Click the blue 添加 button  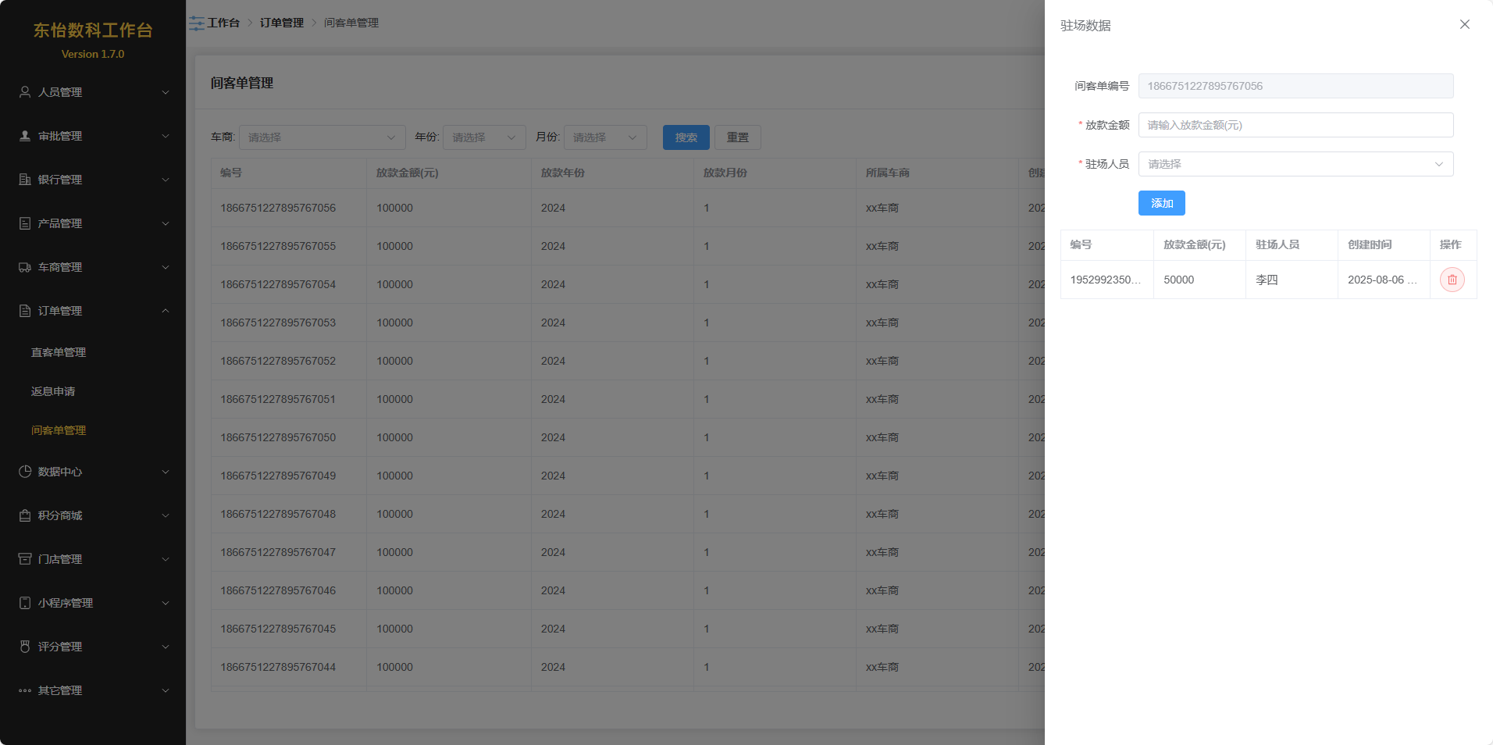tap(1161, 203)
